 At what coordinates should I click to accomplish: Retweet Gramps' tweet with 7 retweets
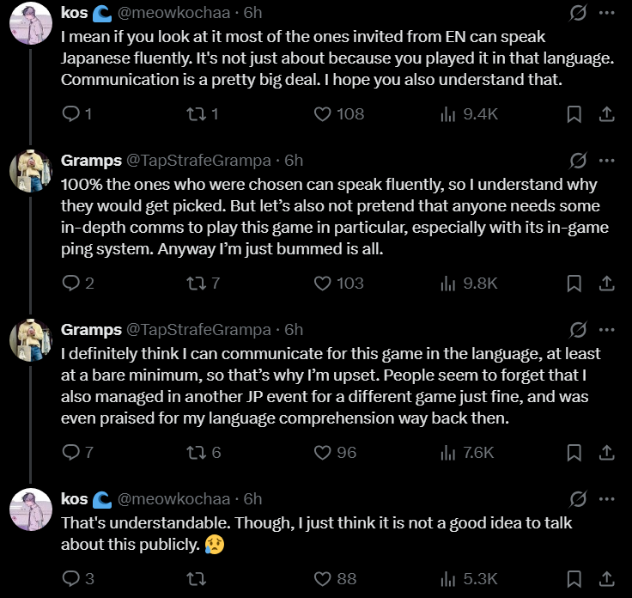click(x=204, y=283)
